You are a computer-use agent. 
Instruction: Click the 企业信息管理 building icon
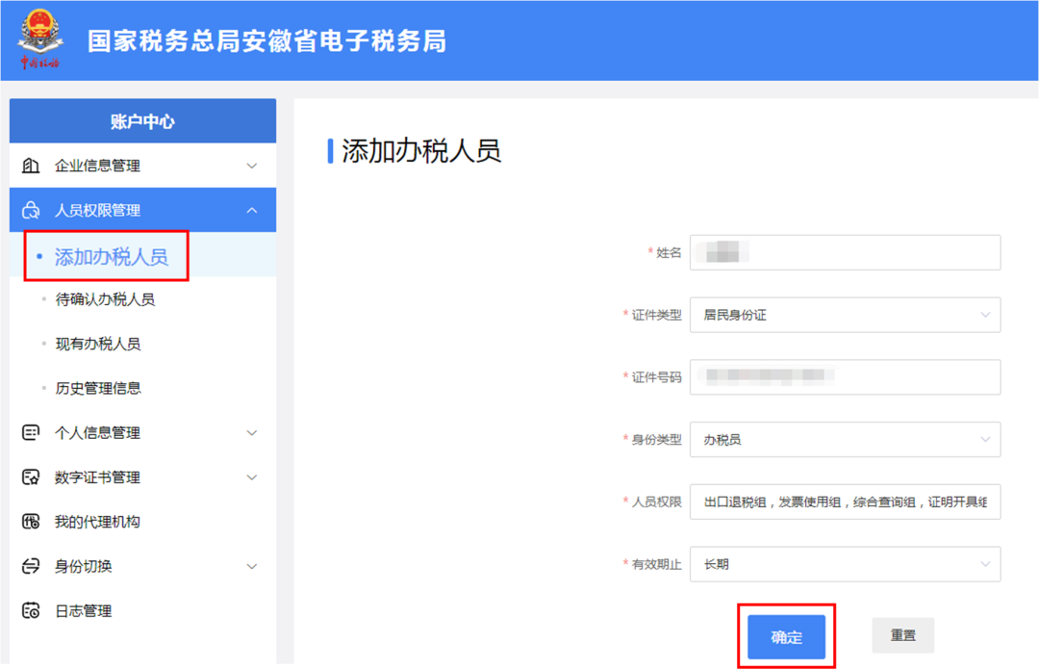(x=31, y=166)
